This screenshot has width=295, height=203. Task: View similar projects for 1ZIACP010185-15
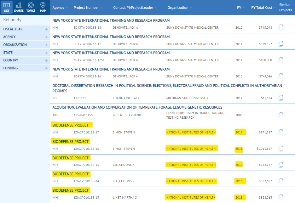(281, 165)
